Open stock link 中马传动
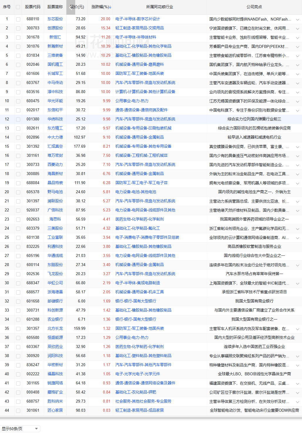Viewport: 302px width, 434px height. pyautogui.click(x=55, y=83)
